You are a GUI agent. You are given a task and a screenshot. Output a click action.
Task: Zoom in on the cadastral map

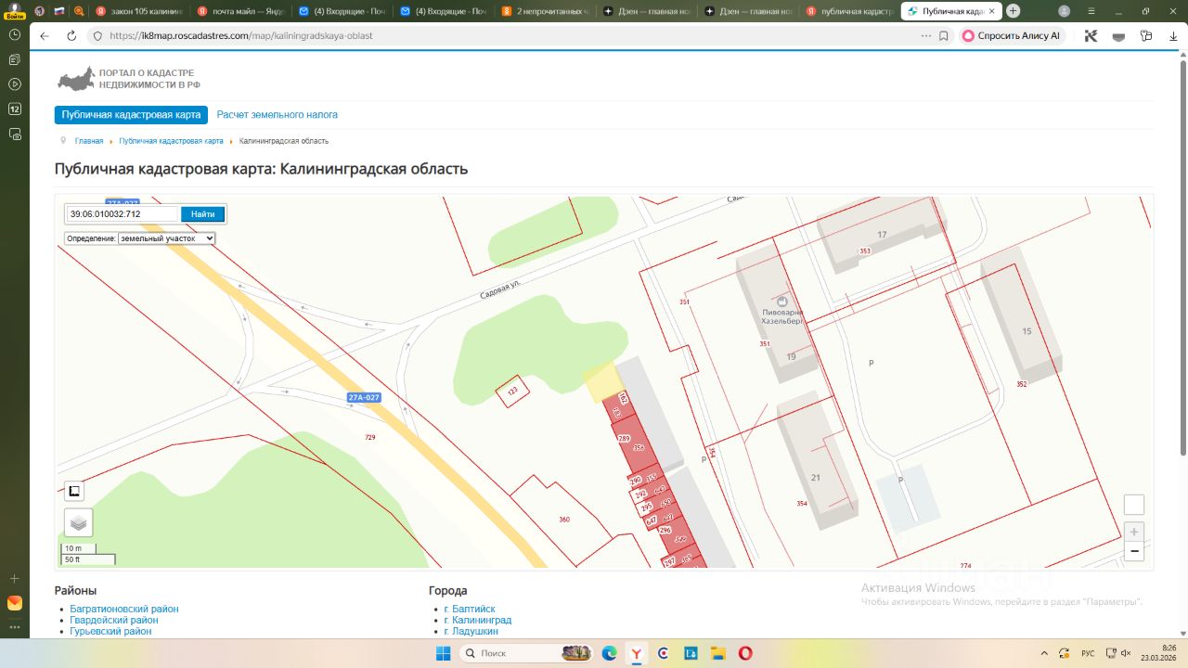pos(1133,533)
